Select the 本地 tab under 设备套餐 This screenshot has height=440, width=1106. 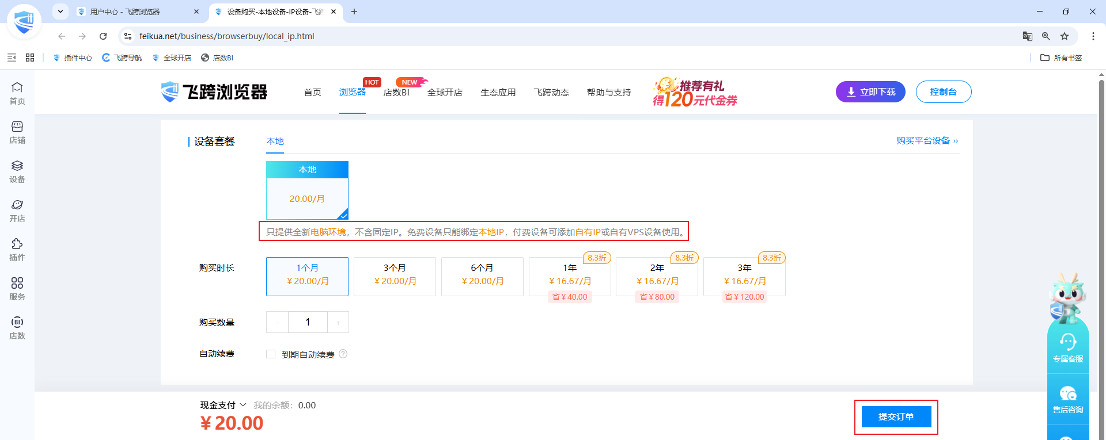click(275, 141)
